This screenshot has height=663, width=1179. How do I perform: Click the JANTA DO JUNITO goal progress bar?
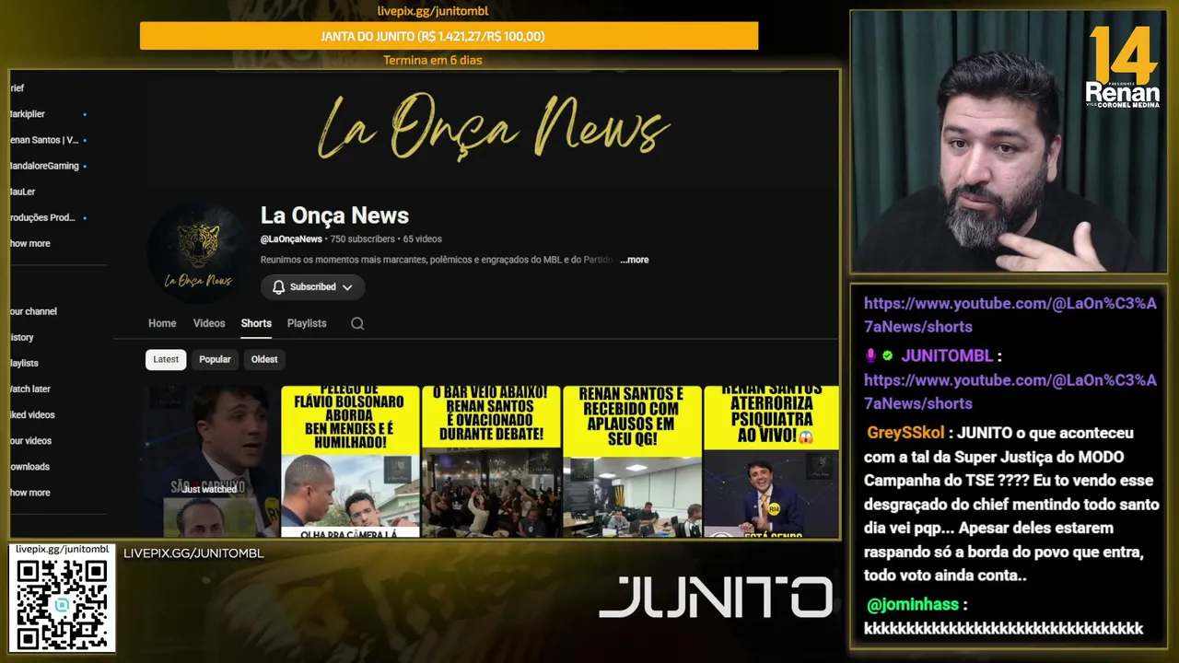click(449, 36)
